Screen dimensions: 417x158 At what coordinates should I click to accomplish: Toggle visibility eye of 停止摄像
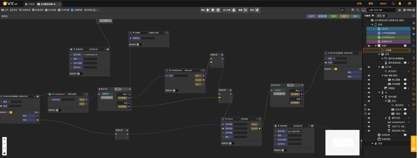369,80
